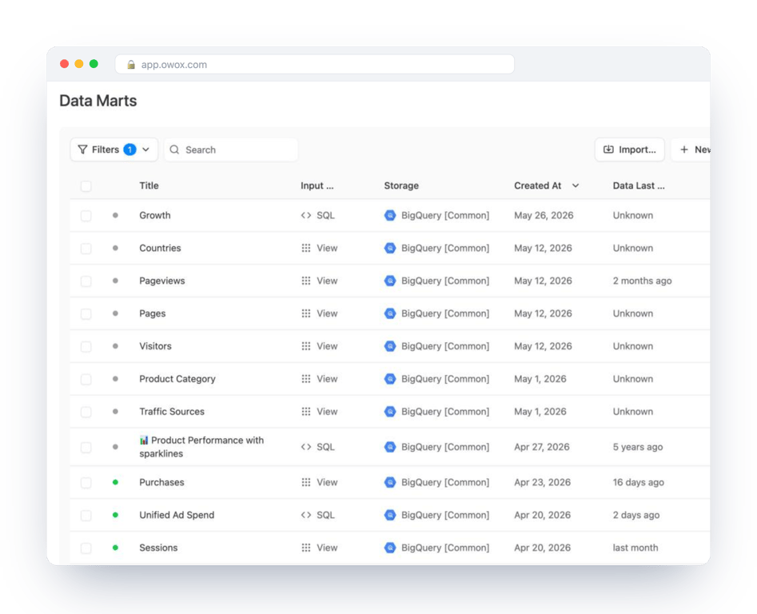Click the green status dot for Unified Ad Spend
This screenshot has height=614, width=757.
click(x=115, y=515)
